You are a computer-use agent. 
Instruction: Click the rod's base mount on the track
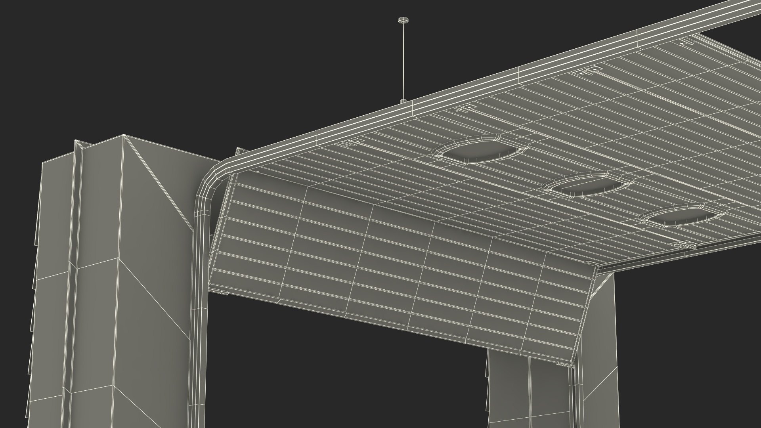point(403,102)
